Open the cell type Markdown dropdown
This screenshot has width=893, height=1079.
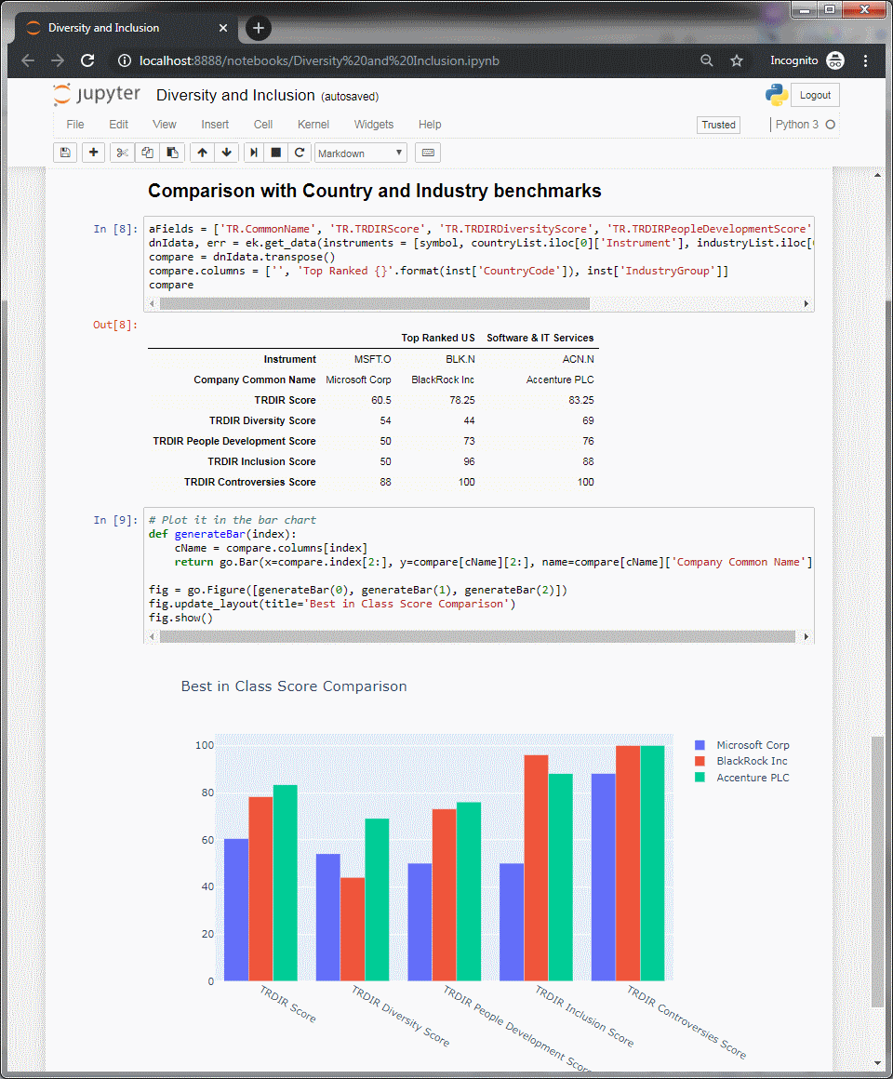[361, 153]
